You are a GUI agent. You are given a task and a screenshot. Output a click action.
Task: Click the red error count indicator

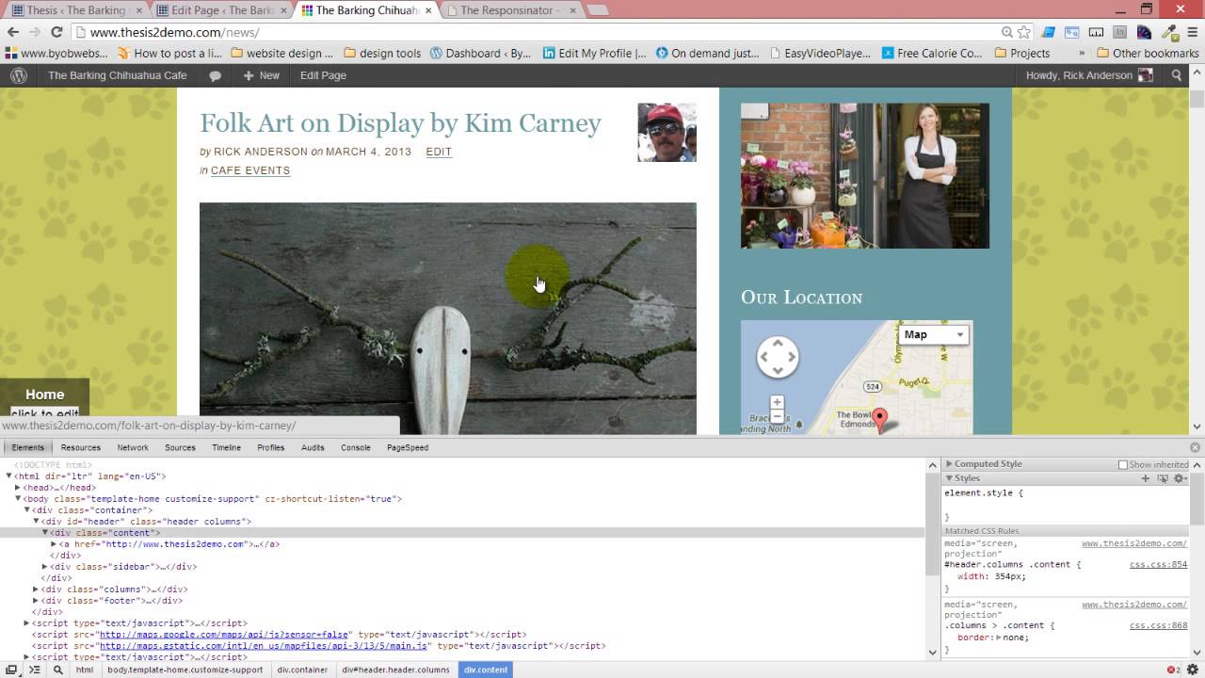tap(1174, 670)
